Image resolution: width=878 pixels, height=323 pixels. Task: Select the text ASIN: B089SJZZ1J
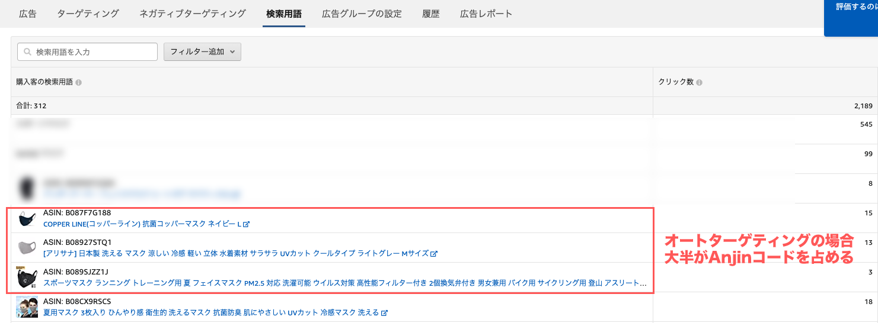pyautogui.click(x=76, y=272)
